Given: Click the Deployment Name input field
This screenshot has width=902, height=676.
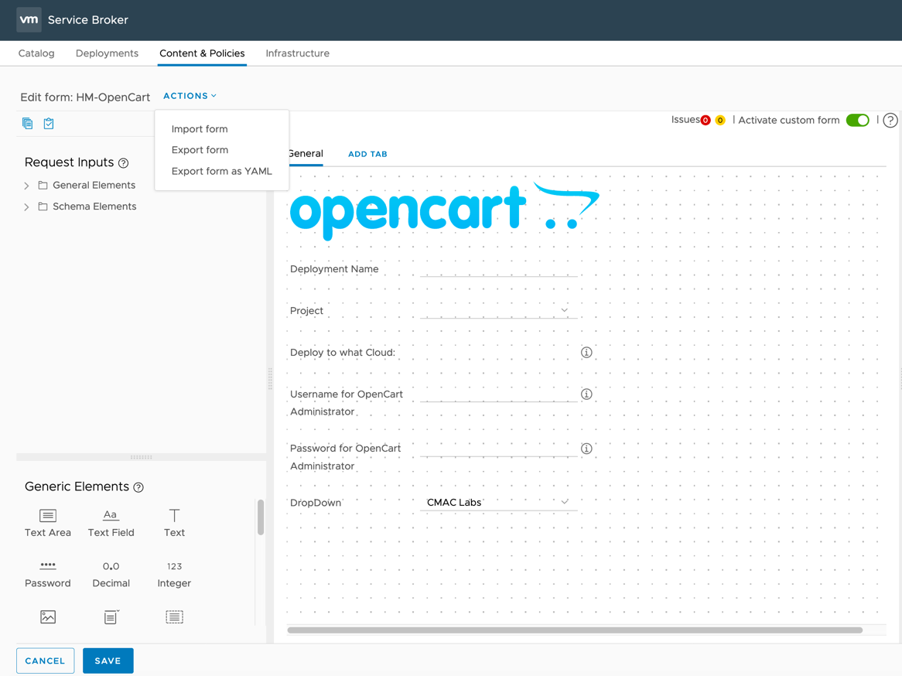Looking at the screenshot, I should pyautogui.click(x=497, y=269).
